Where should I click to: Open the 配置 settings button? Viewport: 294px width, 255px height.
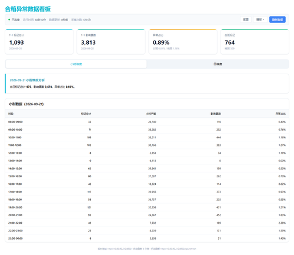pos(246,19)
